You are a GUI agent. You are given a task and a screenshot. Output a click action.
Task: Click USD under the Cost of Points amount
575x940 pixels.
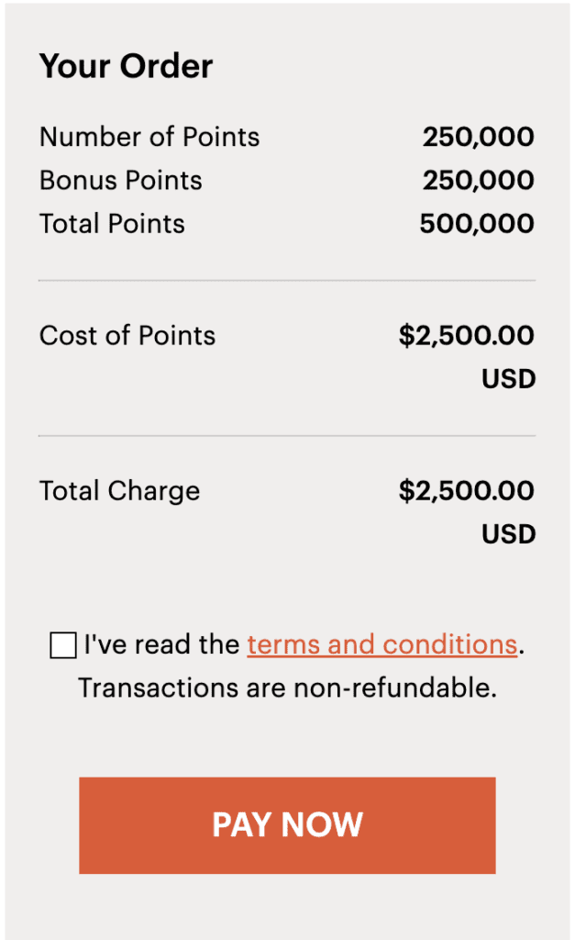click(508, 378)
